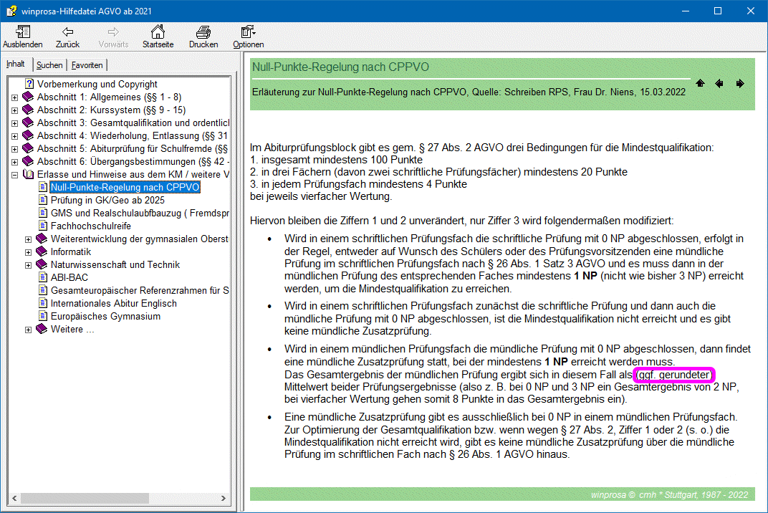
Task: Open Prüfung in GK/Geo ab 2025
Action: pos(107,200)
